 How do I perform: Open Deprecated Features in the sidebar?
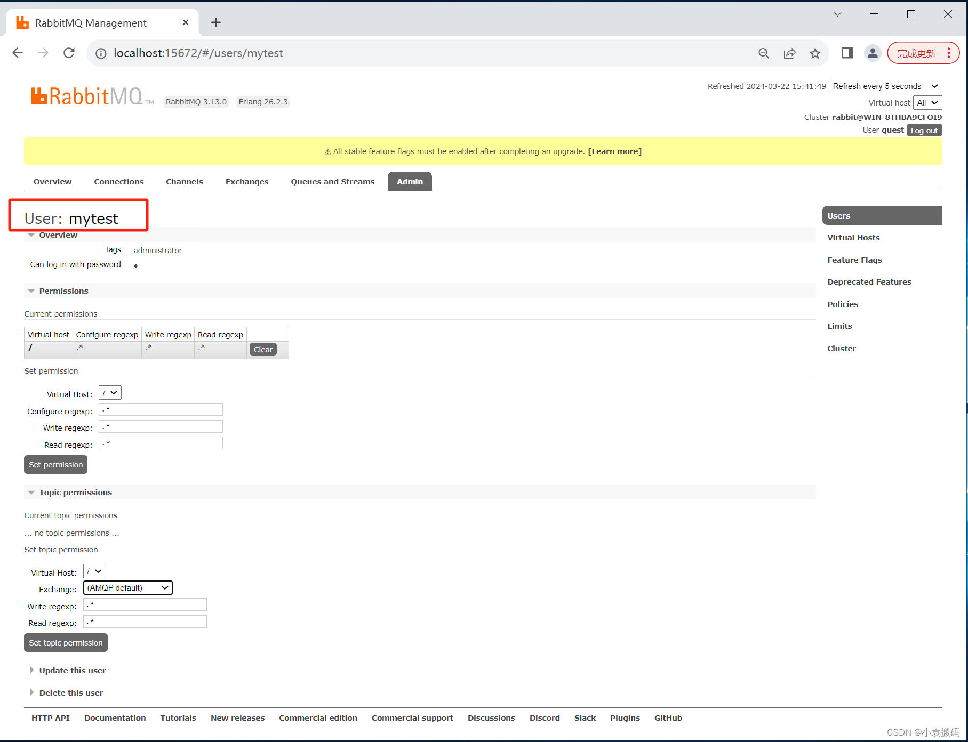coord(869,282)
